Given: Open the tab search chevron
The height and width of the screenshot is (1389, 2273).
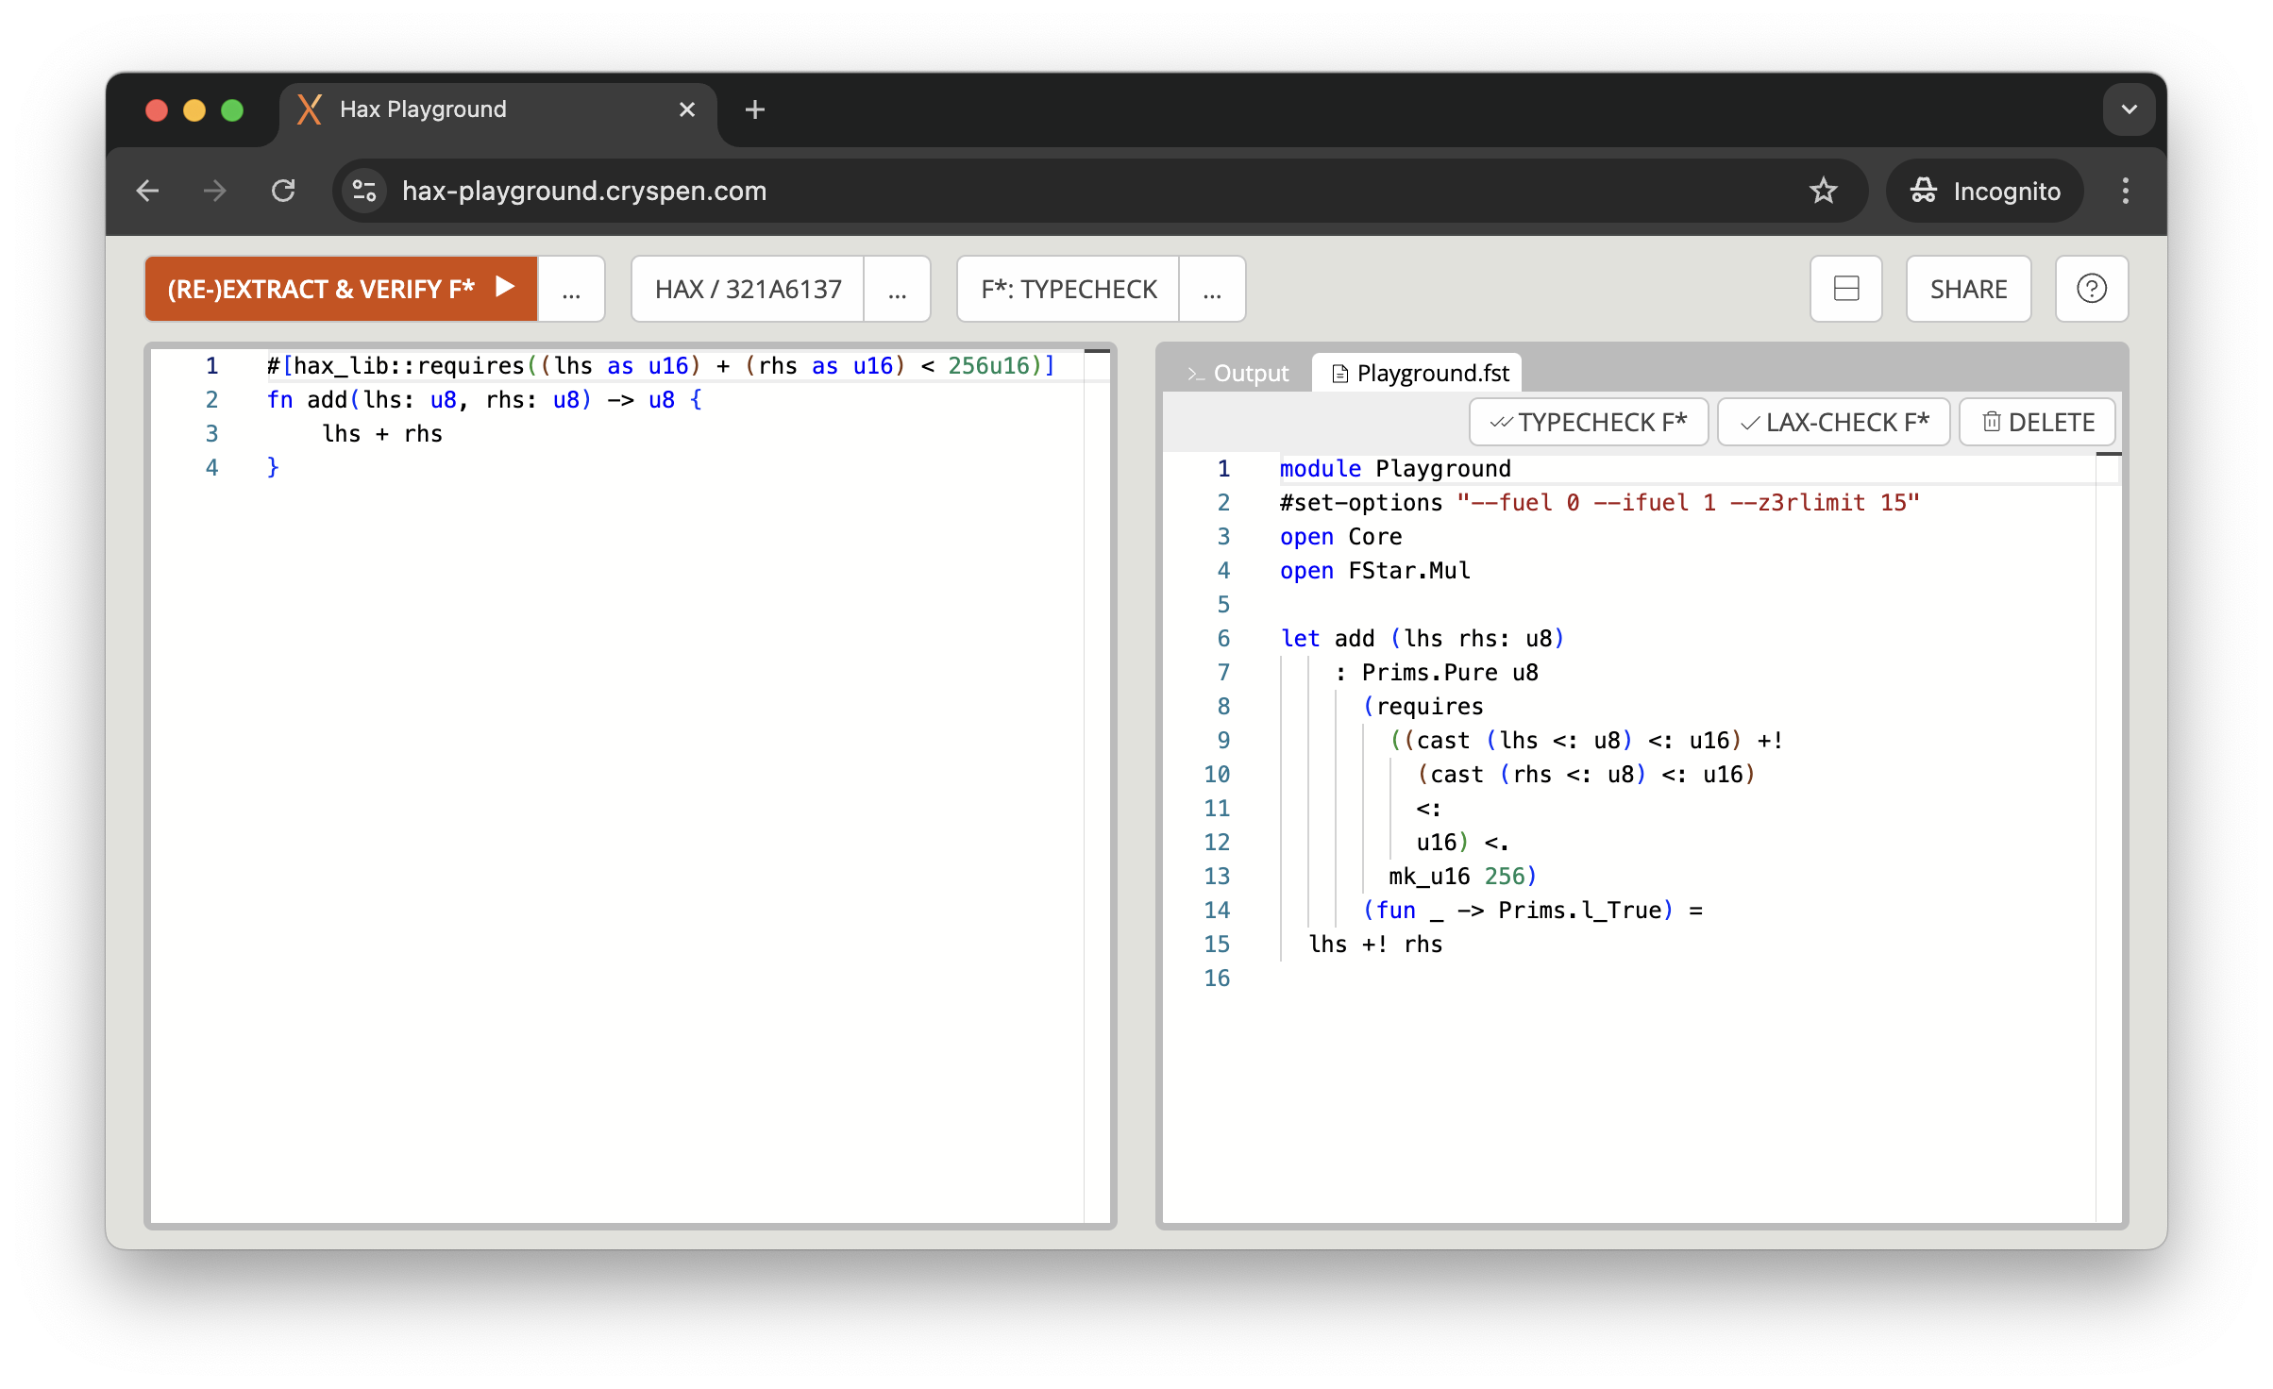Looking at the screenshot, I should 2129,109.
